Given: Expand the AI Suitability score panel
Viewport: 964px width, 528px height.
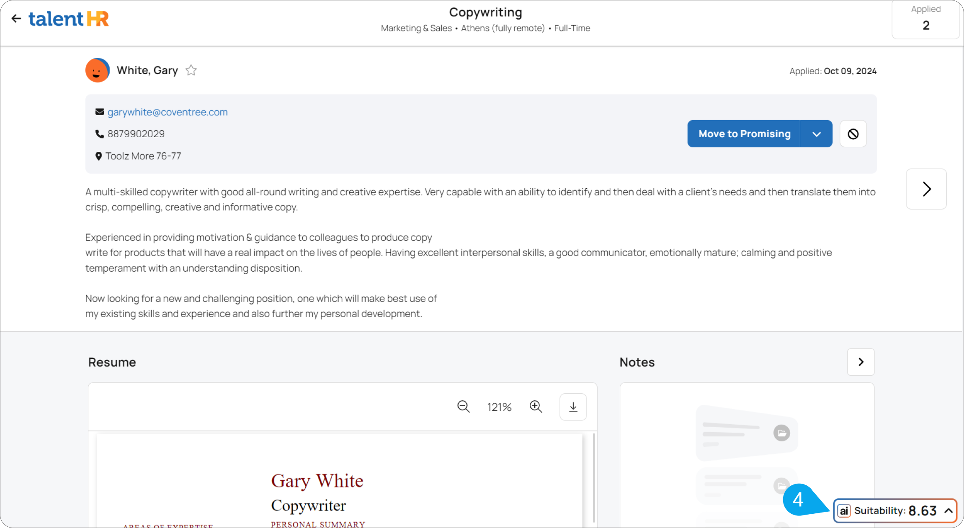Looking at the screenshot, I should 949,510.
